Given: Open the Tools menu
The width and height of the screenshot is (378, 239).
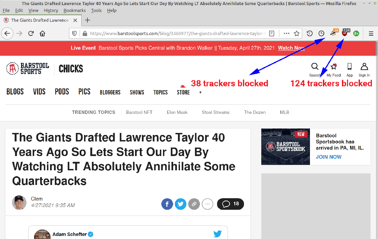Looking at the screenshot, I should (x=96, y=10).
